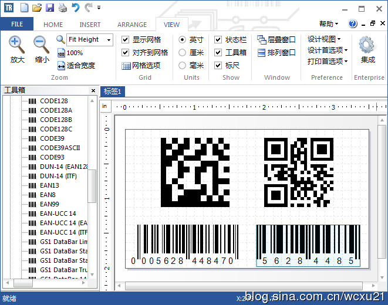Select CODE39 barcode type
The width and height of the screenshot is (388, 305).
tap(52, 138)
